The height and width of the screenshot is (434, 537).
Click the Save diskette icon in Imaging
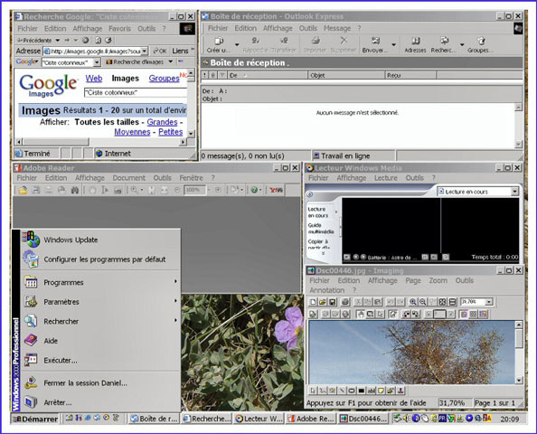click(x=332, y=302)
